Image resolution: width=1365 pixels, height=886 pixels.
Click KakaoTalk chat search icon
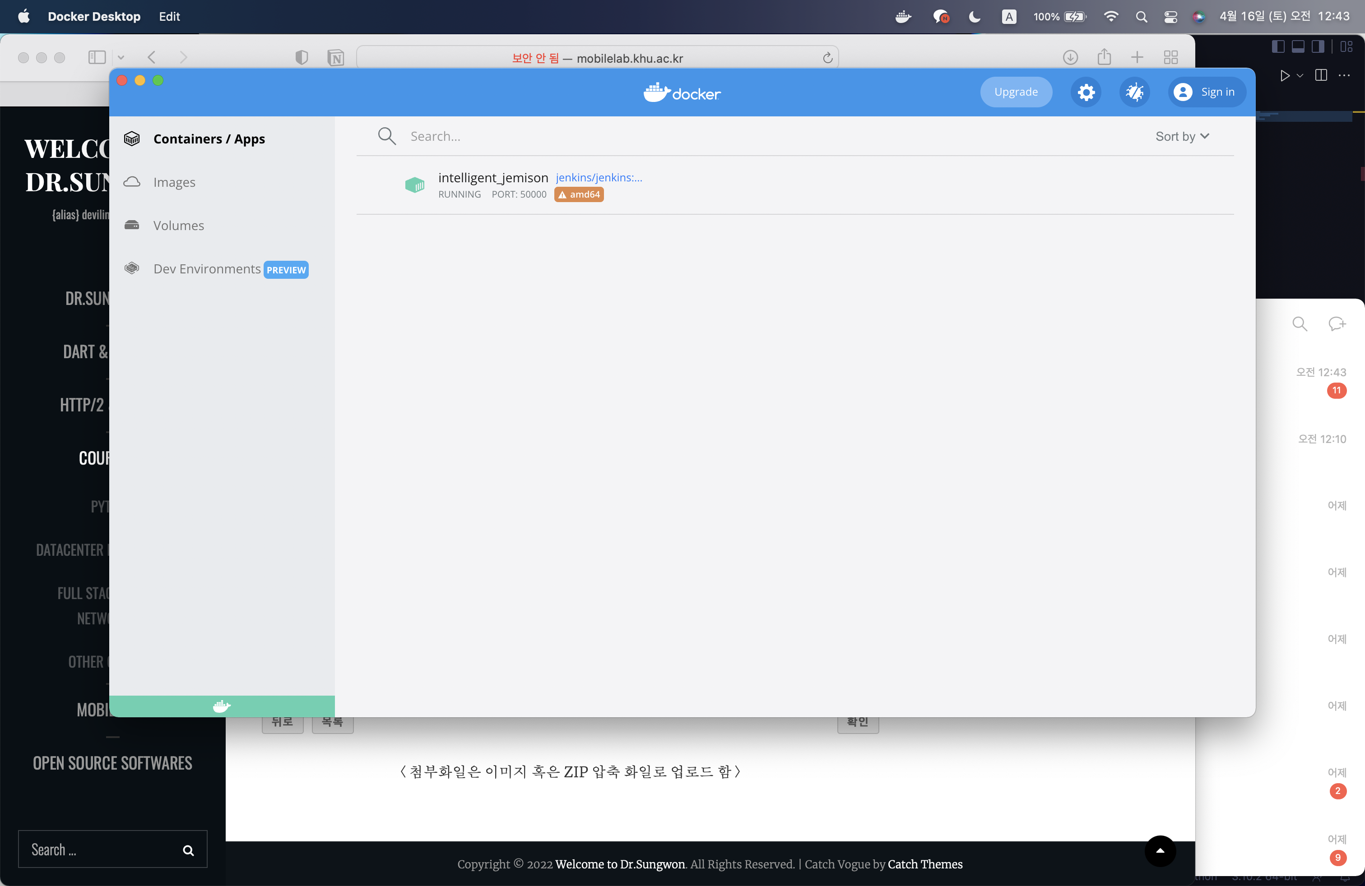click(x=1300, y=324)
